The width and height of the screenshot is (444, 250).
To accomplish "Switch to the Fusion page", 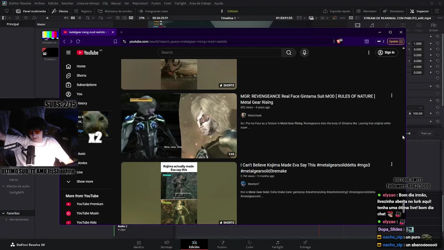I will pyautogui.click(x=222, y=244).
